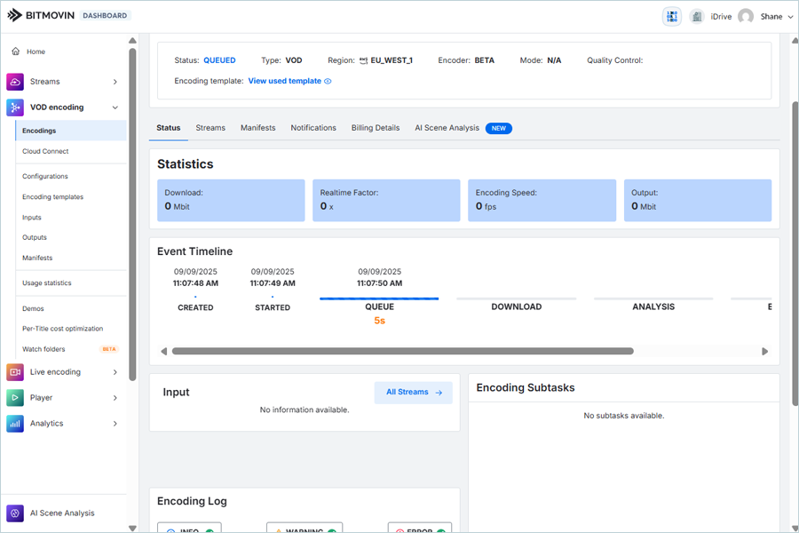
Task: Click the iDrive organization building icon
Action: [x=697, y=16]
